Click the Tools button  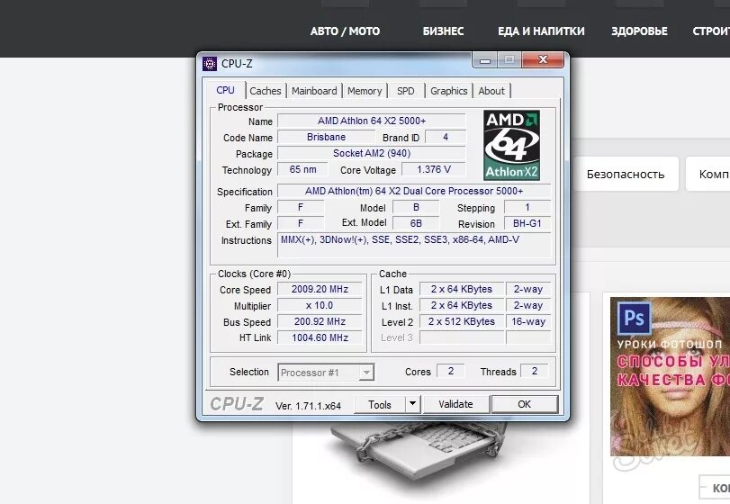(x=380, y=404)
